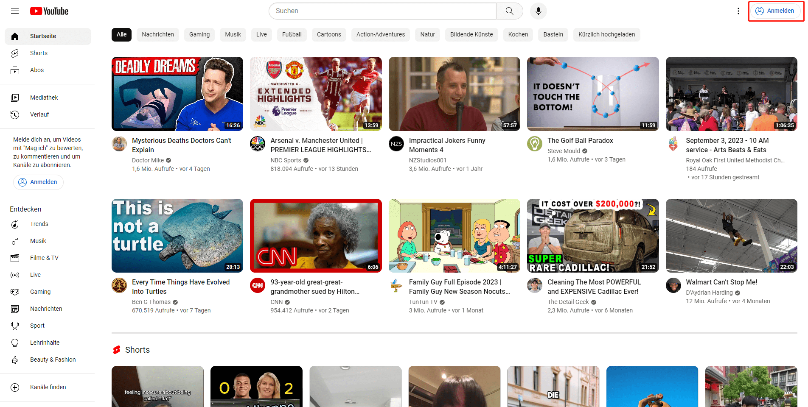Open Doctor Mike channel avatar
Viewport: 808px width, 407px height.
coord(119,144)
